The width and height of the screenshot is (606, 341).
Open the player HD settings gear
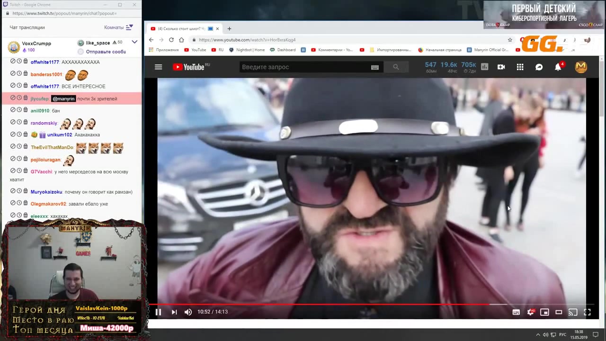(x=530, y=312)
